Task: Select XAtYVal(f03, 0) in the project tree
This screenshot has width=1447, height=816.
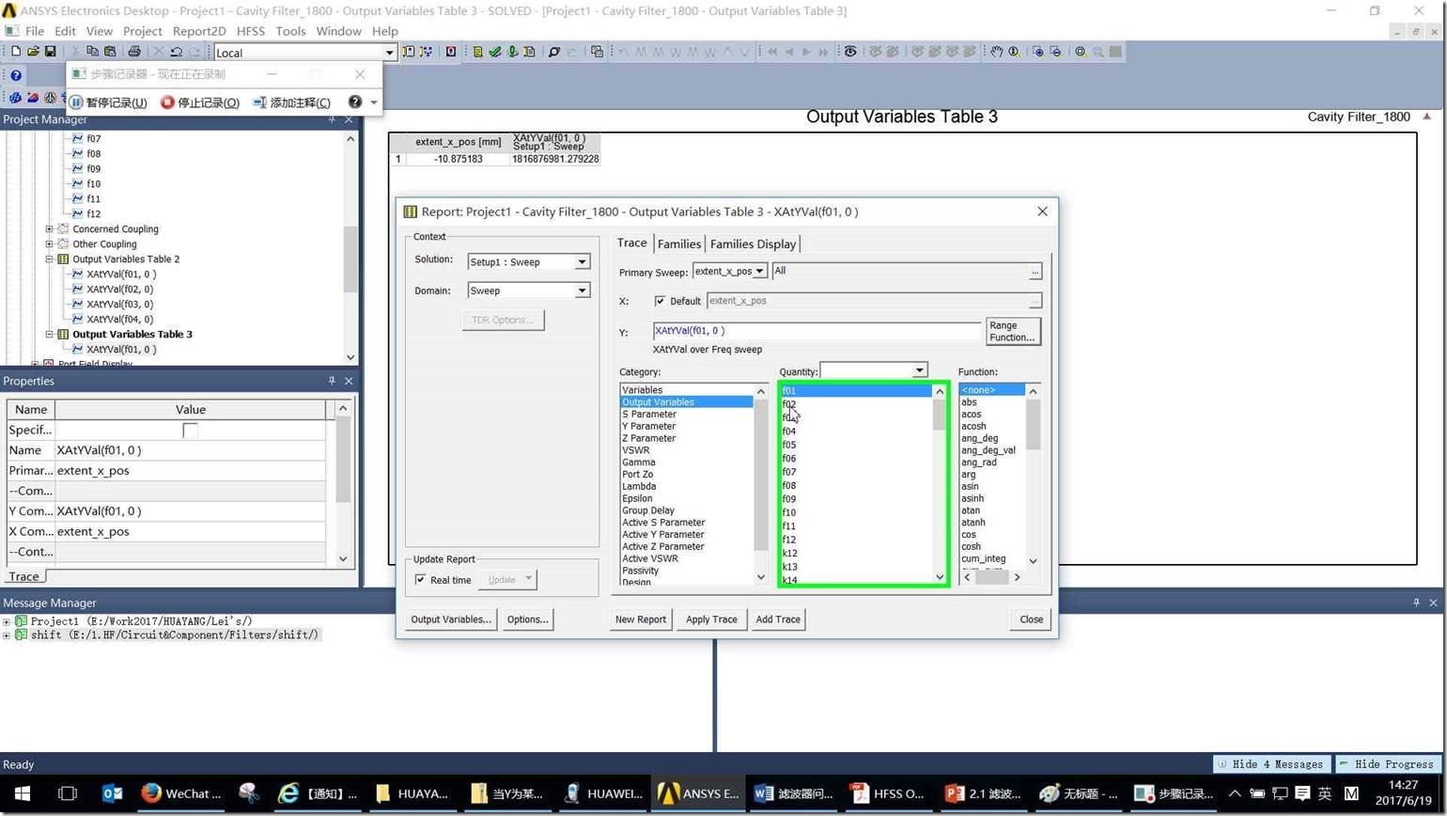Action: pos(119,305)
